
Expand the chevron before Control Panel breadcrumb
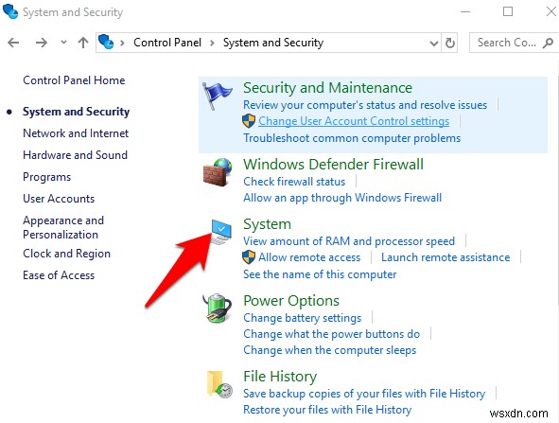122,44
